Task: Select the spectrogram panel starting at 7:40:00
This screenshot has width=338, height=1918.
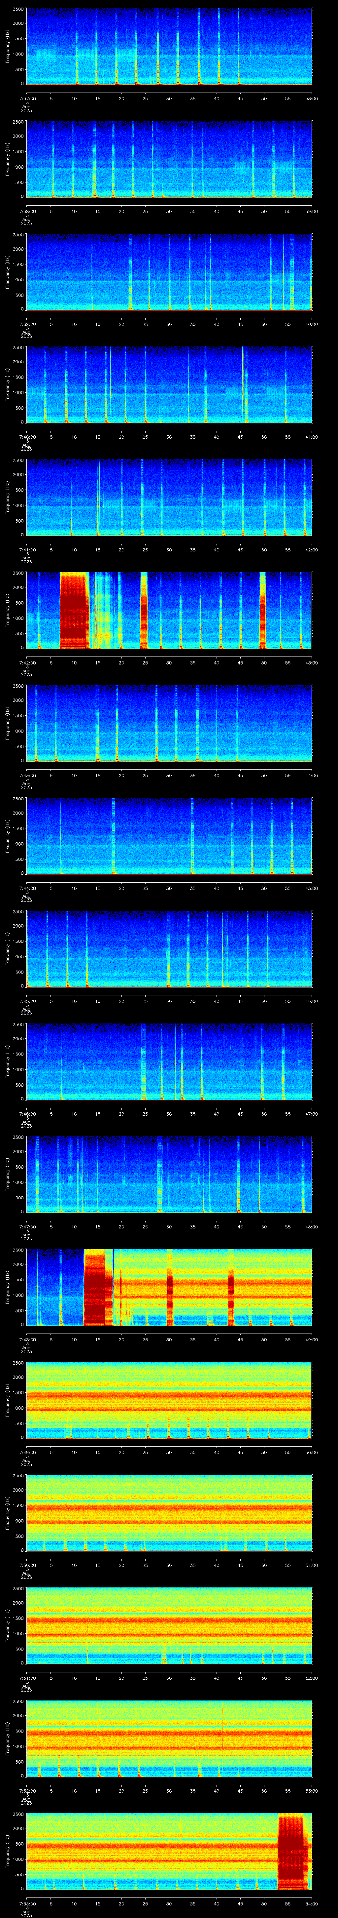Action: 169,385
